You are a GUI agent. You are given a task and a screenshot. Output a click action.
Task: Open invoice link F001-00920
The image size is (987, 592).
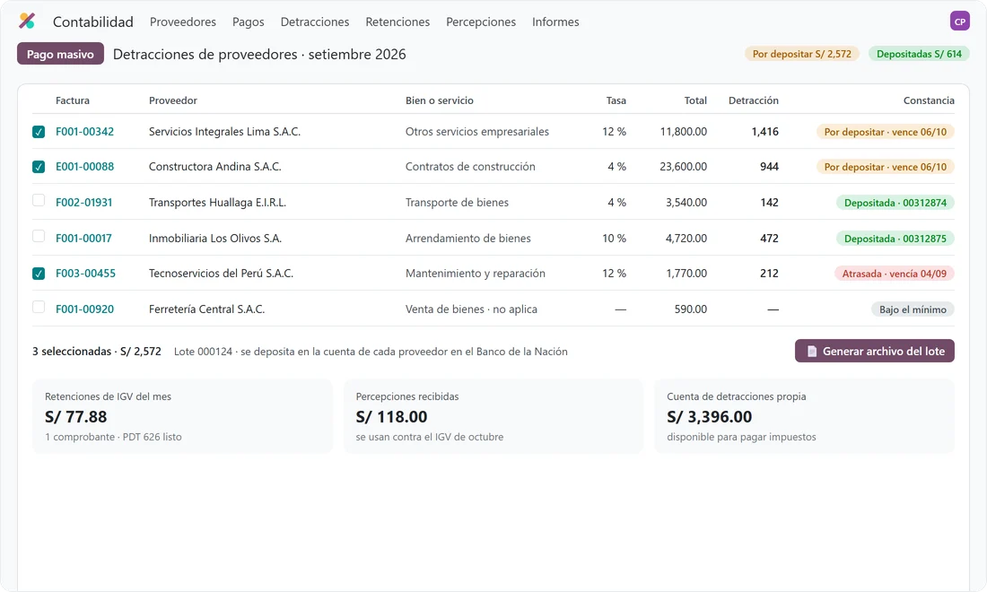tap(85, 309)
